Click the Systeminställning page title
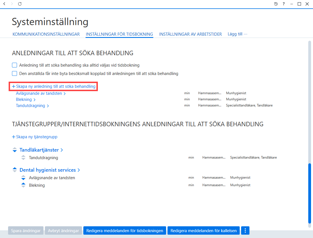313x238 pixels. [50, 22]
